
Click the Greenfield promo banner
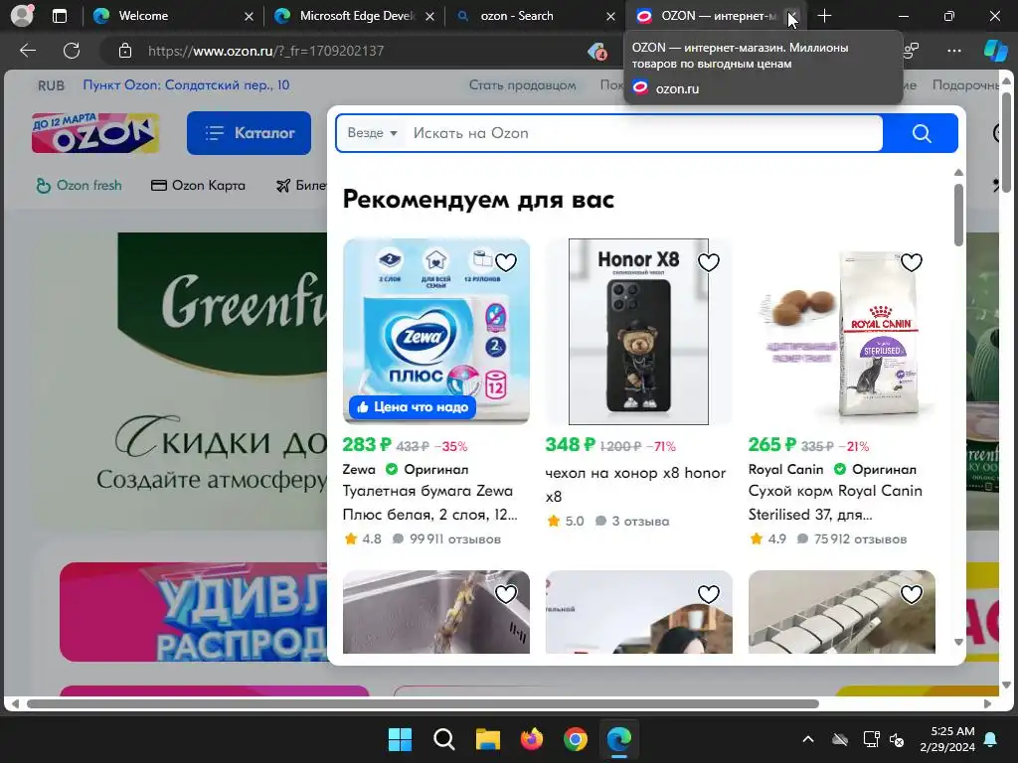click(179, 381)
